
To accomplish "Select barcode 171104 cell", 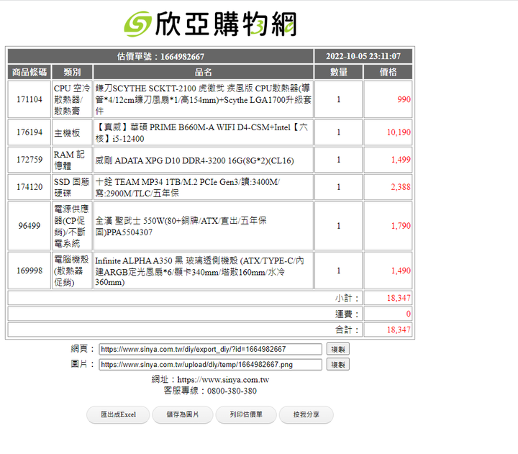I will tap(29, 99).
